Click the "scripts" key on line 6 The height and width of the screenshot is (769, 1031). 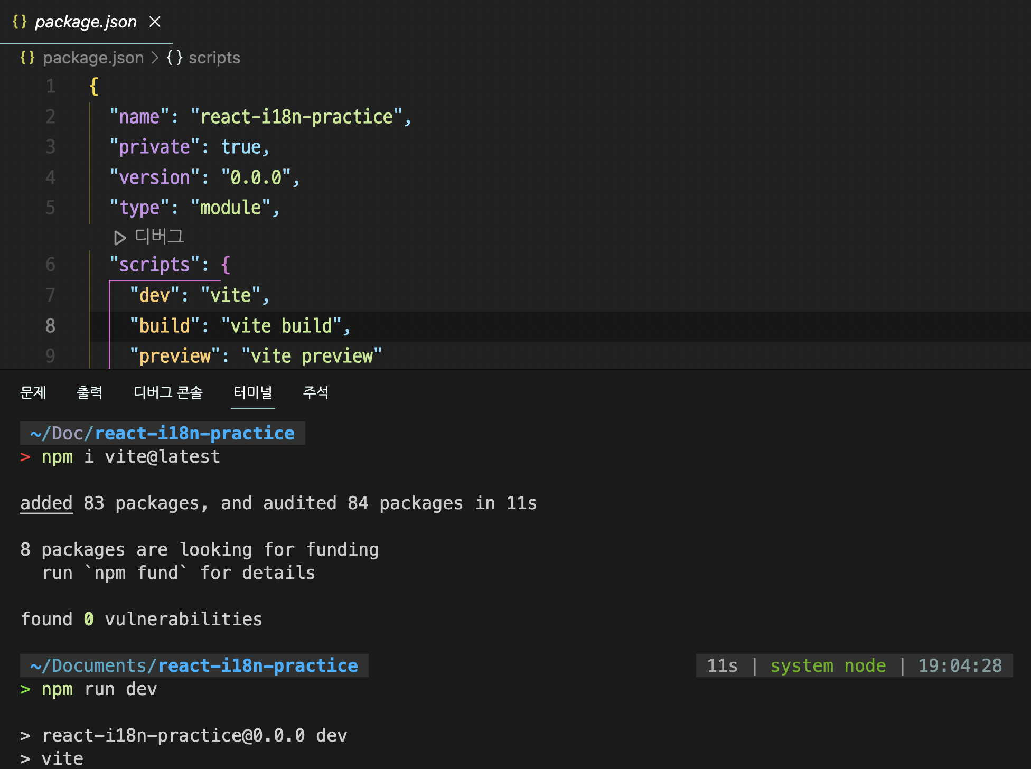154,265
